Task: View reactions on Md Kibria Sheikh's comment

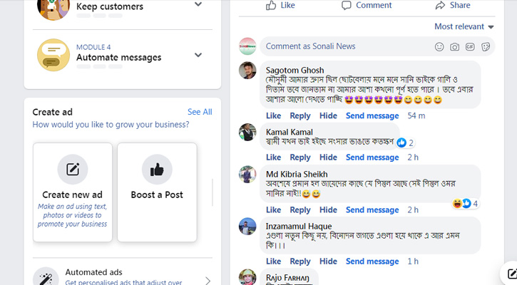Action: (x=466, y=204)
